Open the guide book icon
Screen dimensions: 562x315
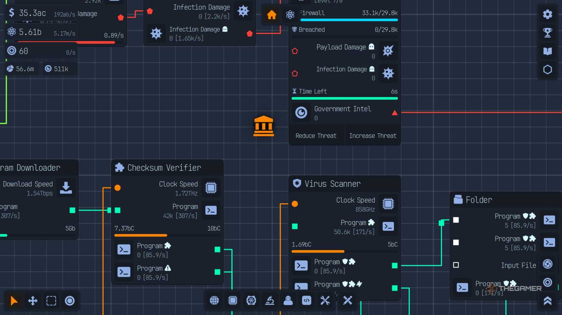(547, 51)
